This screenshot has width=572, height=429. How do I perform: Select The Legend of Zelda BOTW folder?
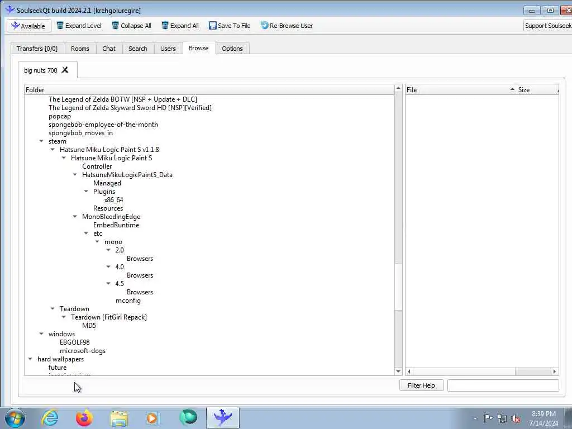tap(122, 99)
